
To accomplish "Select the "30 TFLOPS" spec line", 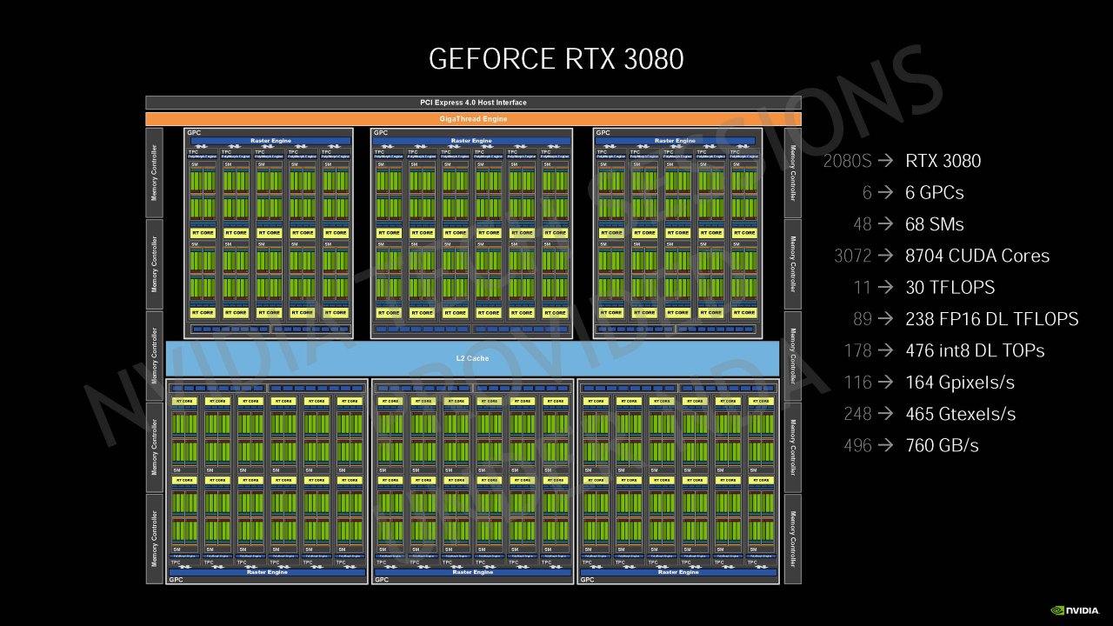I will 950,287.
